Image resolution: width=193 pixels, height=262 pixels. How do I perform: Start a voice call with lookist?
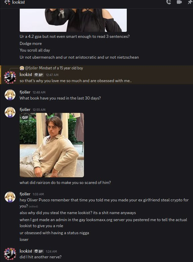tap(169, 2)
